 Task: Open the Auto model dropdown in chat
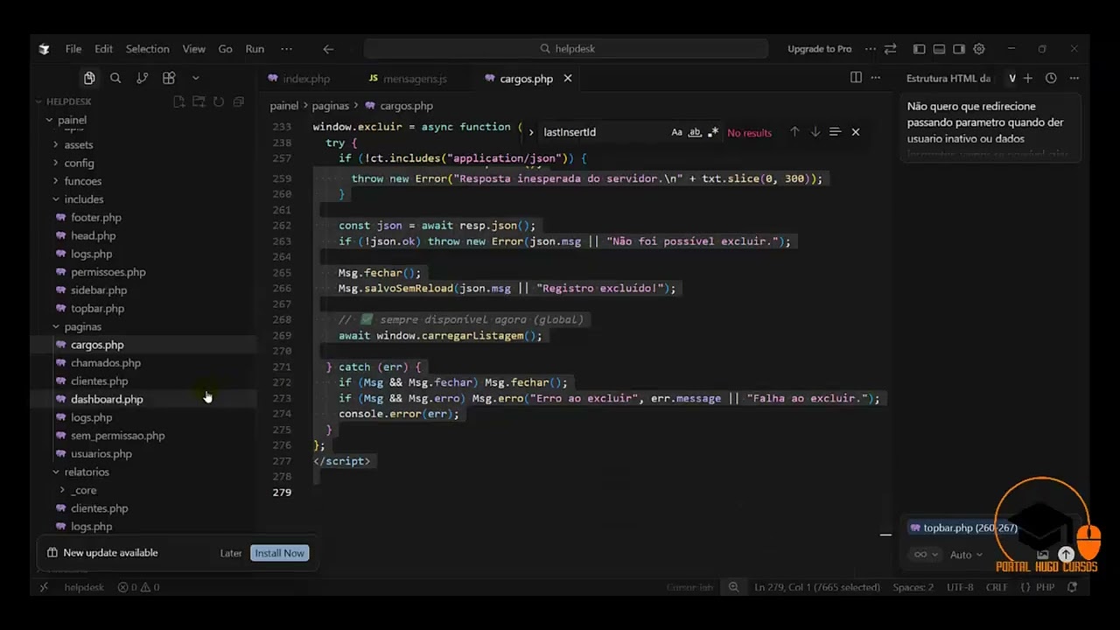pos(966,555)
